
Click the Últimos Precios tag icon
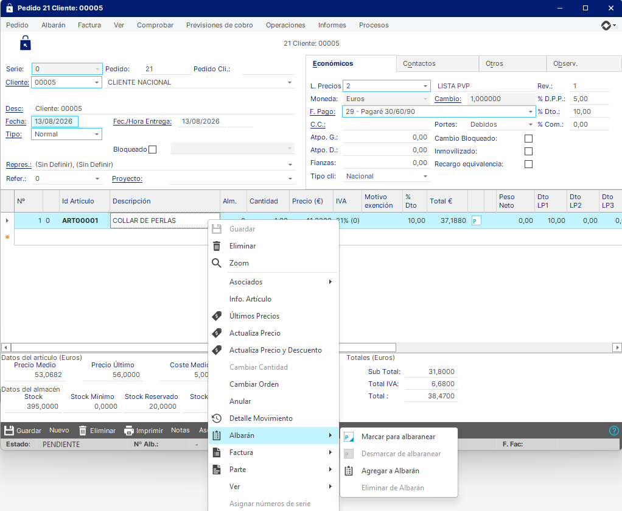[217, 316]
